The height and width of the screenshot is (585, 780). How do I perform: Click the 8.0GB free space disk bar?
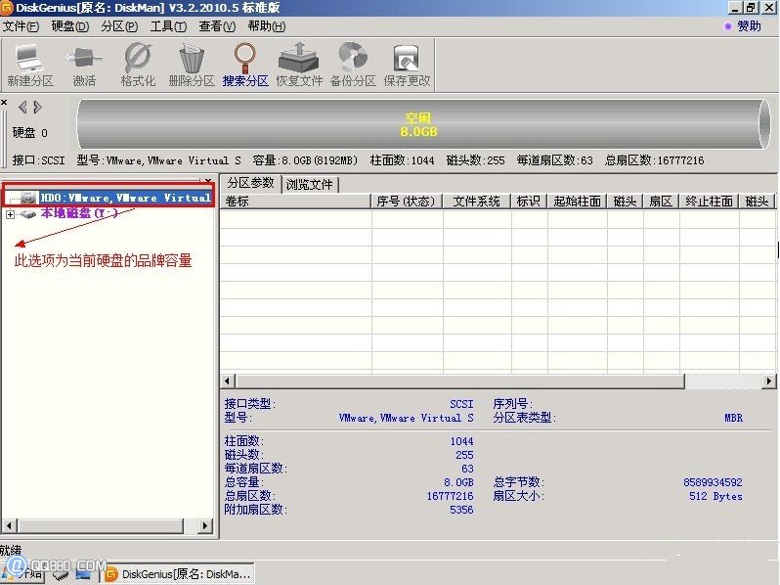tap(418, 123)
